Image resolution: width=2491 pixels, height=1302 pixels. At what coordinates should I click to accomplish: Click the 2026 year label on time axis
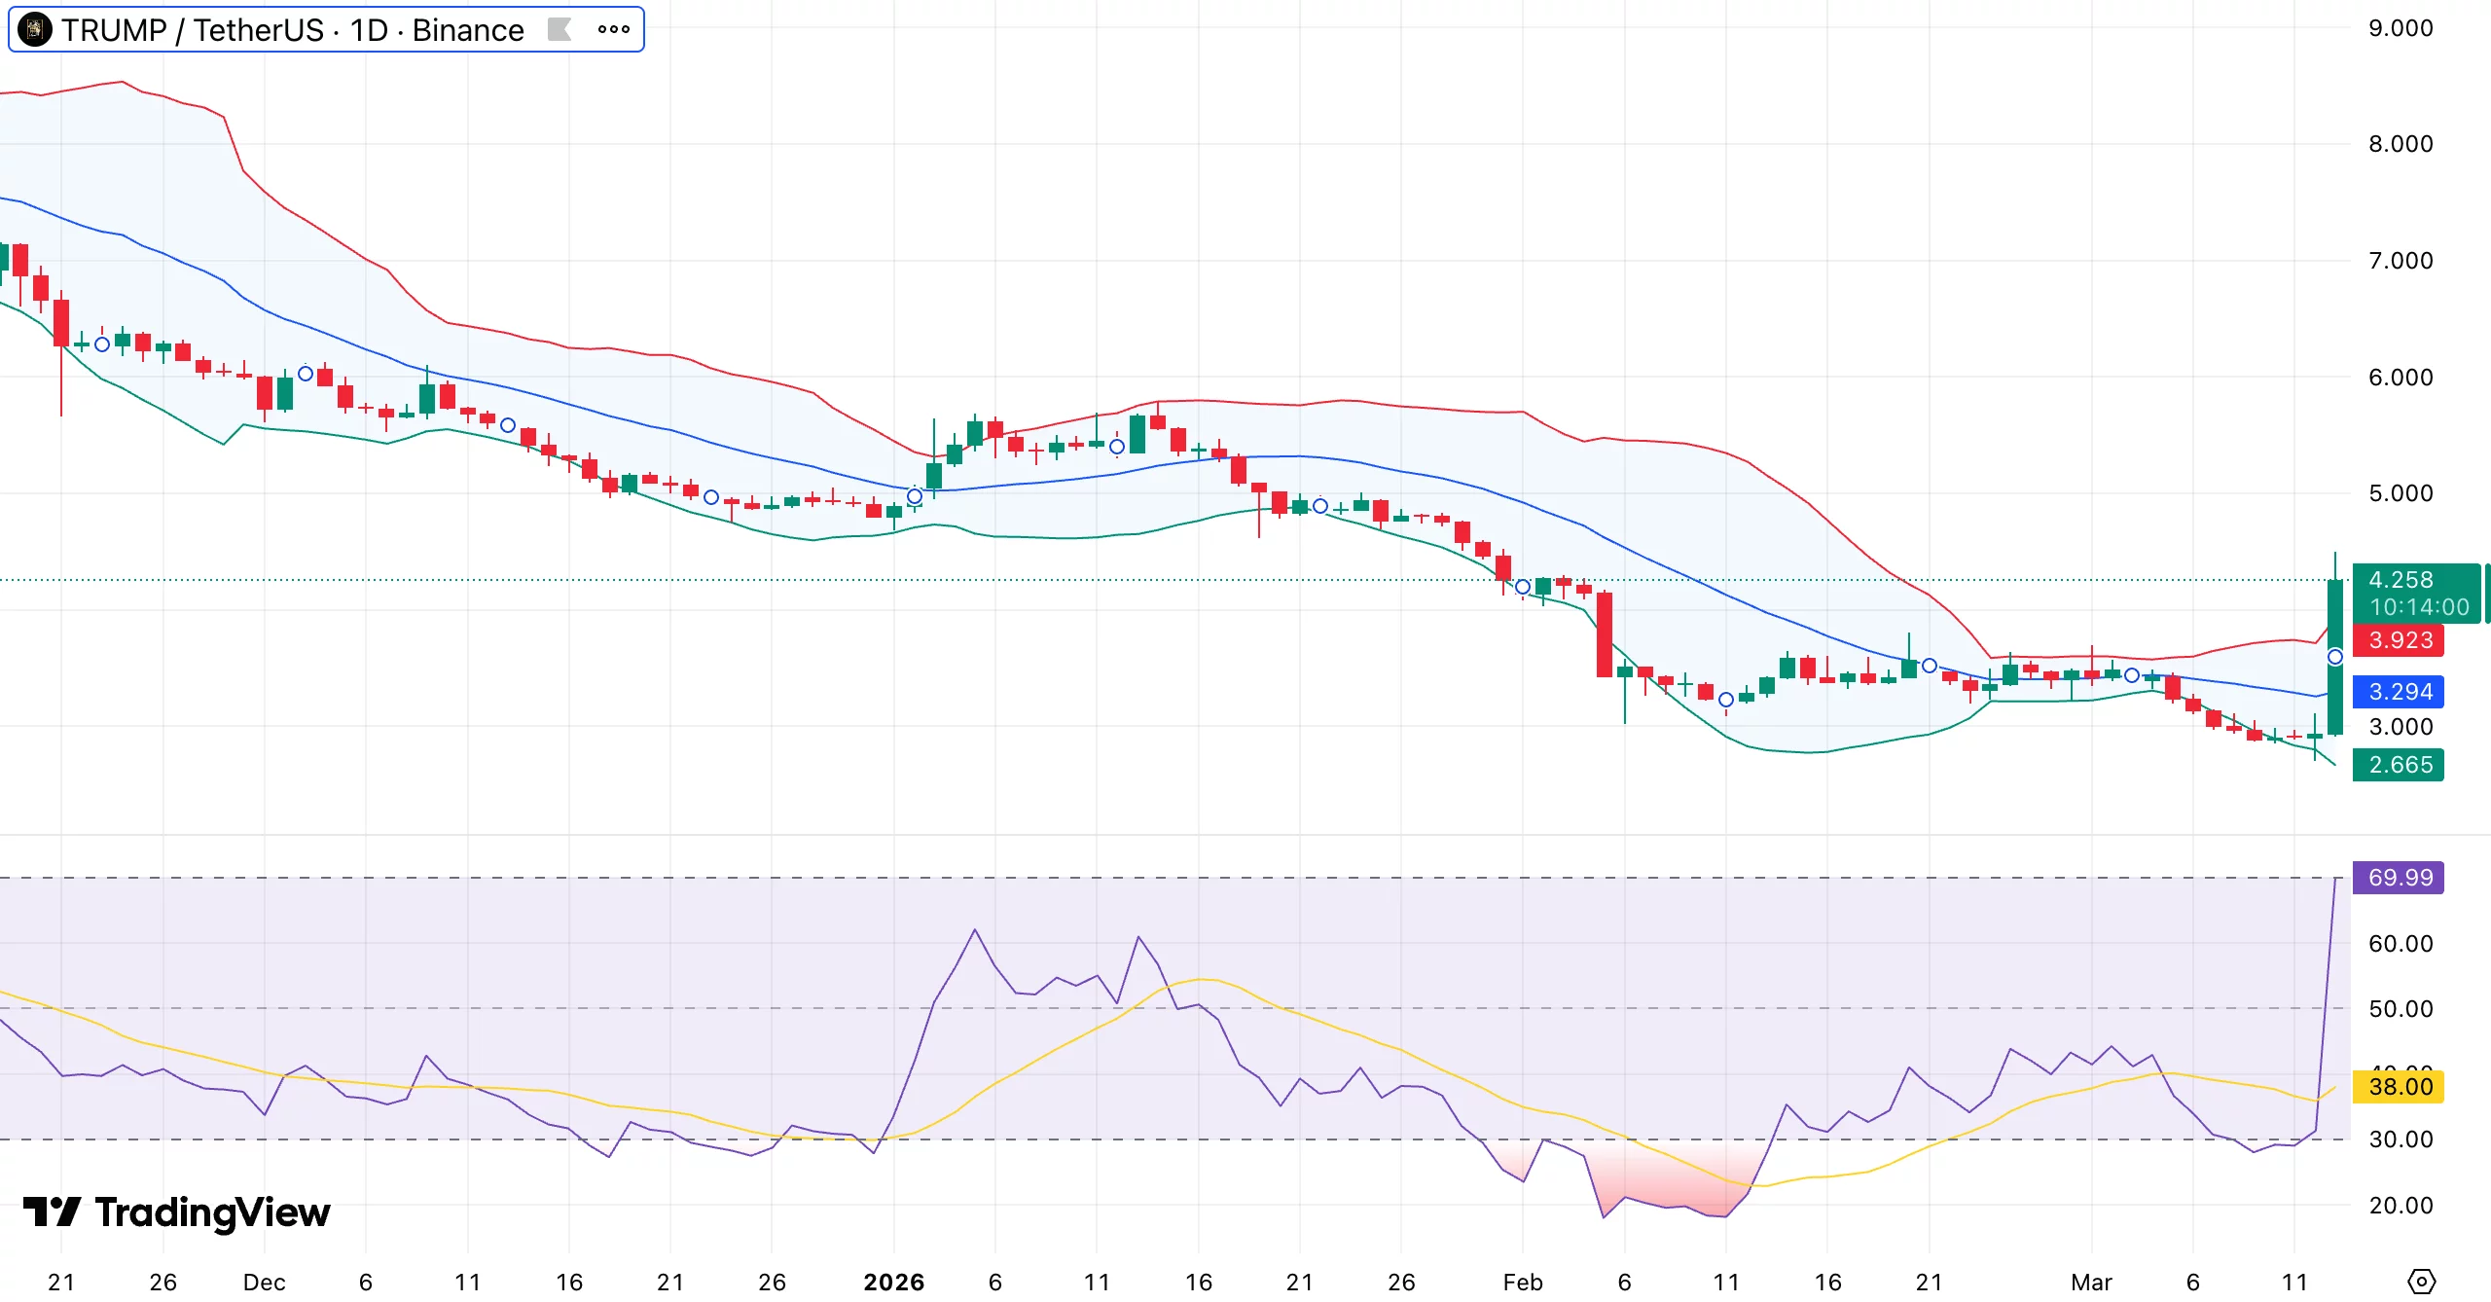click(x=893, y=1282)
